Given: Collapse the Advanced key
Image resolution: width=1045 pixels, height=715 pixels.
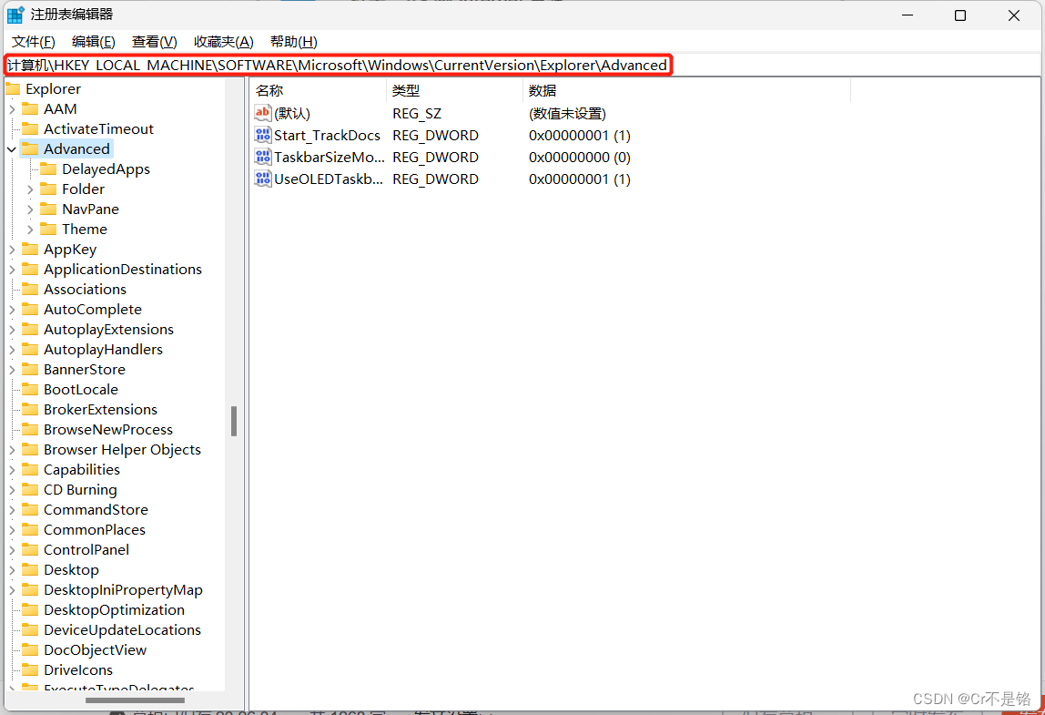Looking at the screenshot, I should click(x=11, y=149).
